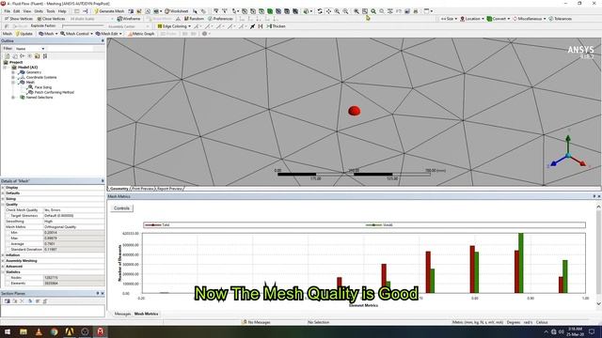The height and width of the screenshot is (338, 602).
Task: Select Coordinate Systems in the outline tree
Action: click(41, 77)
